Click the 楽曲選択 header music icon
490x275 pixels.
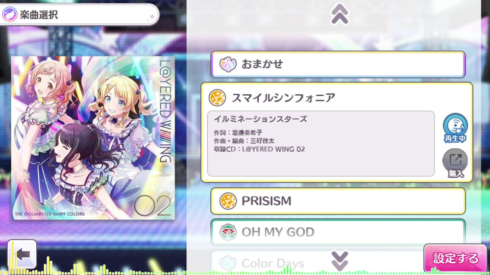[x=10, y=14]
